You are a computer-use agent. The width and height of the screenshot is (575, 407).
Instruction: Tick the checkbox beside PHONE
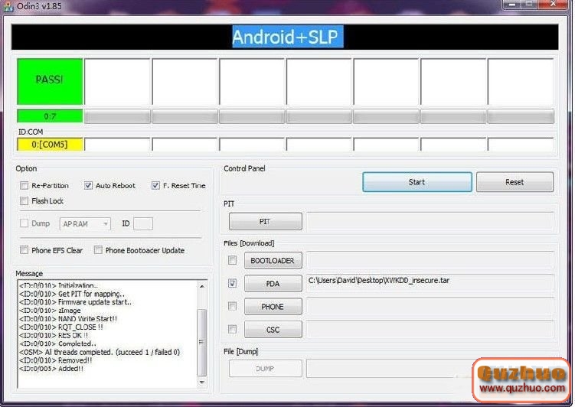[x=232, y=306]
